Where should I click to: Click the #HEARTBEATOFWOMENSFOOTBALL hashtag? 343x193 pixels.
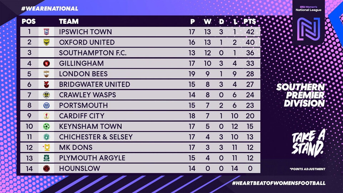[279, 183]
